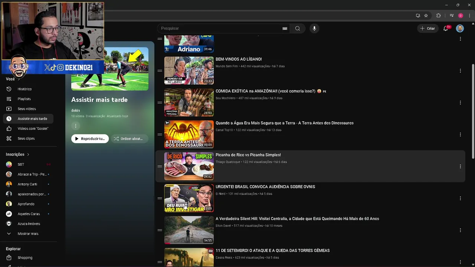Open Azuza Imóveis channel
Image resolution: width=475 pixels, height=267 pixels.
point(29,224)
